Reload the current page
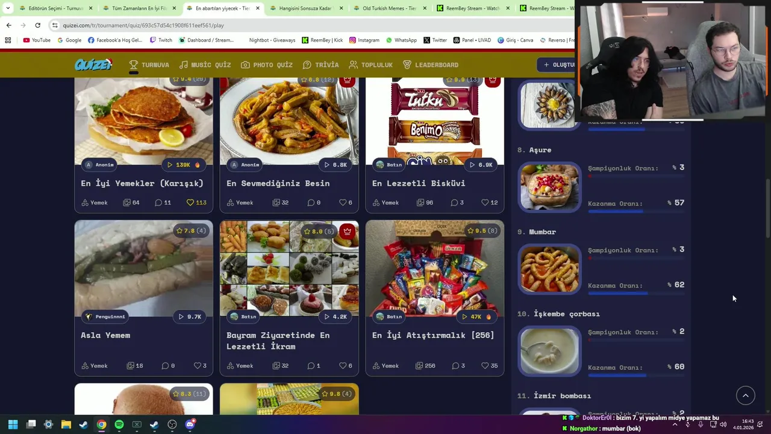Viewport: 771px width, 434px height. pos(37,25)
